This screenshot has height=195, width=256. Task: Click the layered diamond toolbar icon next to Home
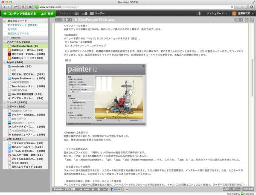tap(30, 7)
